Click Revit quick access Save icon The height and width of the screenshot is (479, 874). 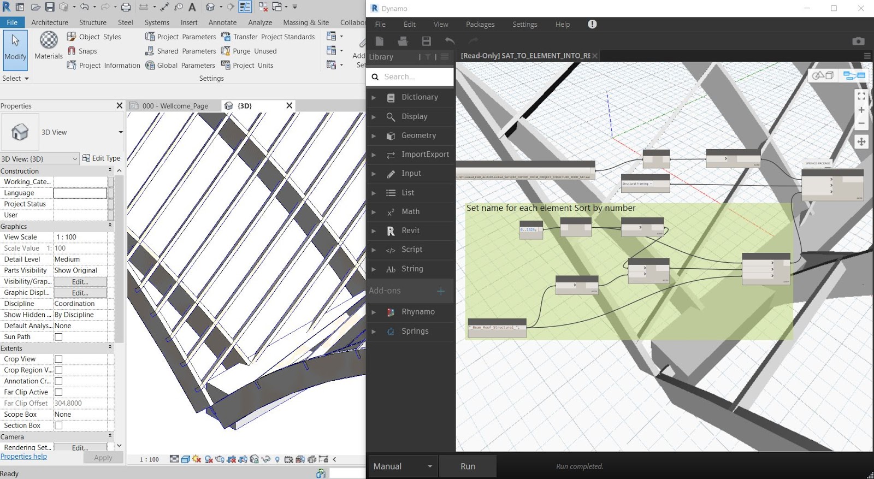coord(50,7)
